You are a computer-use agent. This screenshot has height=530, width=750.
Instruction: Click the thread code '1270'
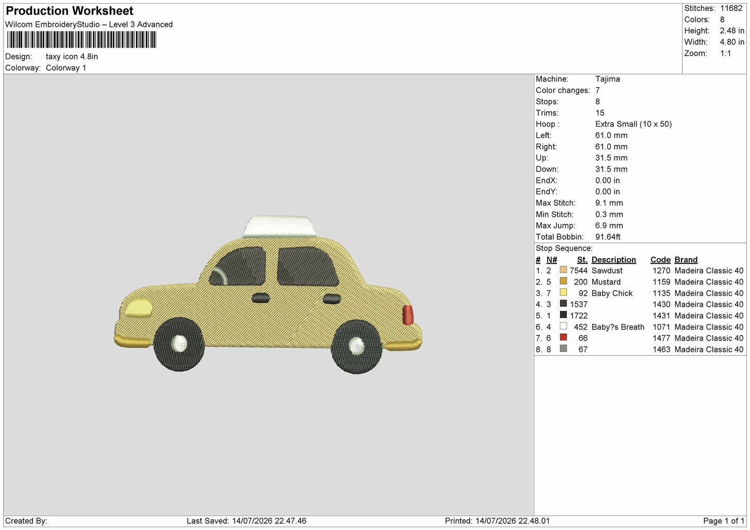(662, 270)
